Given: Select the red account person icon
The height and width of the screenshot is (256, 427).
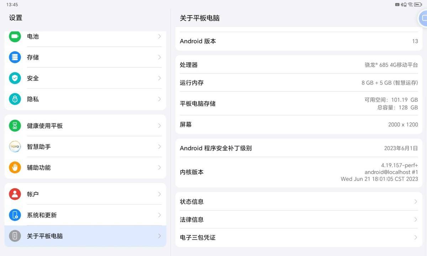Looking at the screenshot, I should tap(15, 194).
